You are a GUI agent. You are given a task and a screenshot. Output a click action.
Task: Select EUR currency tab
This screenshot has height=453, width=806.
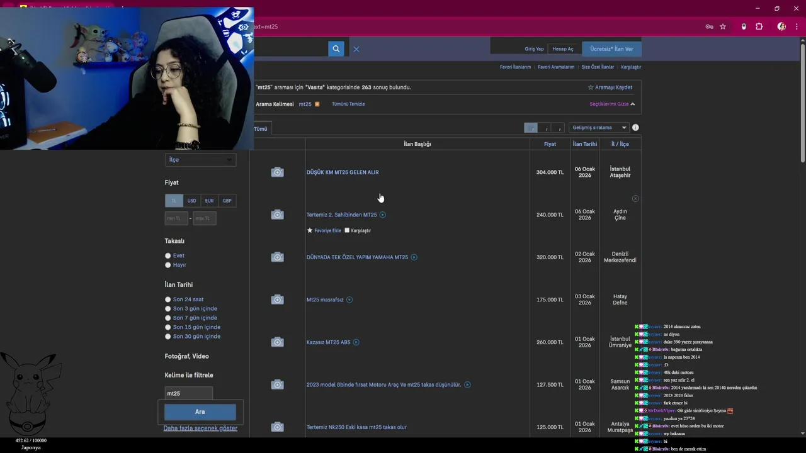(209, 201)
